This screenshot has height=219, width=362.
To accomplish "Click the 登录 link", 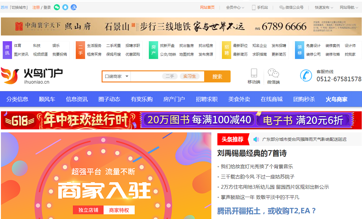I will 47,8.
